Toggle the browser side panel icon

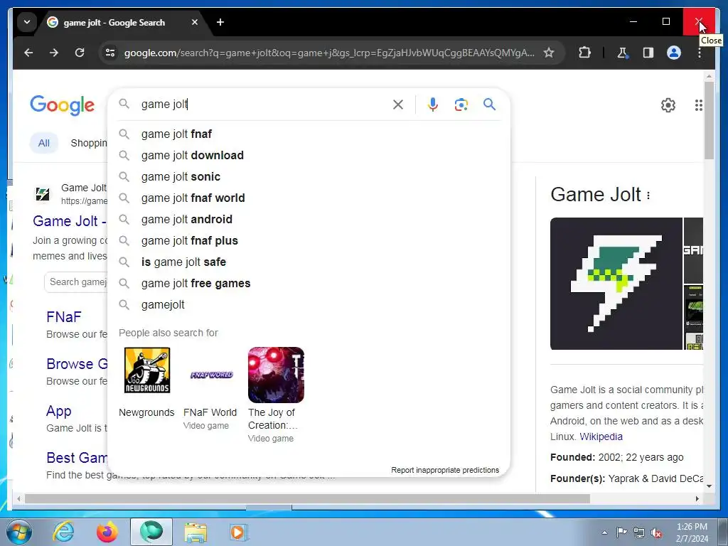pyautogui.click(x=648, y=53)
